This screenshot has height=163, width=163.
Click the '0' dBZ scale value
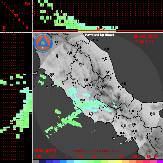click(67, 156)
